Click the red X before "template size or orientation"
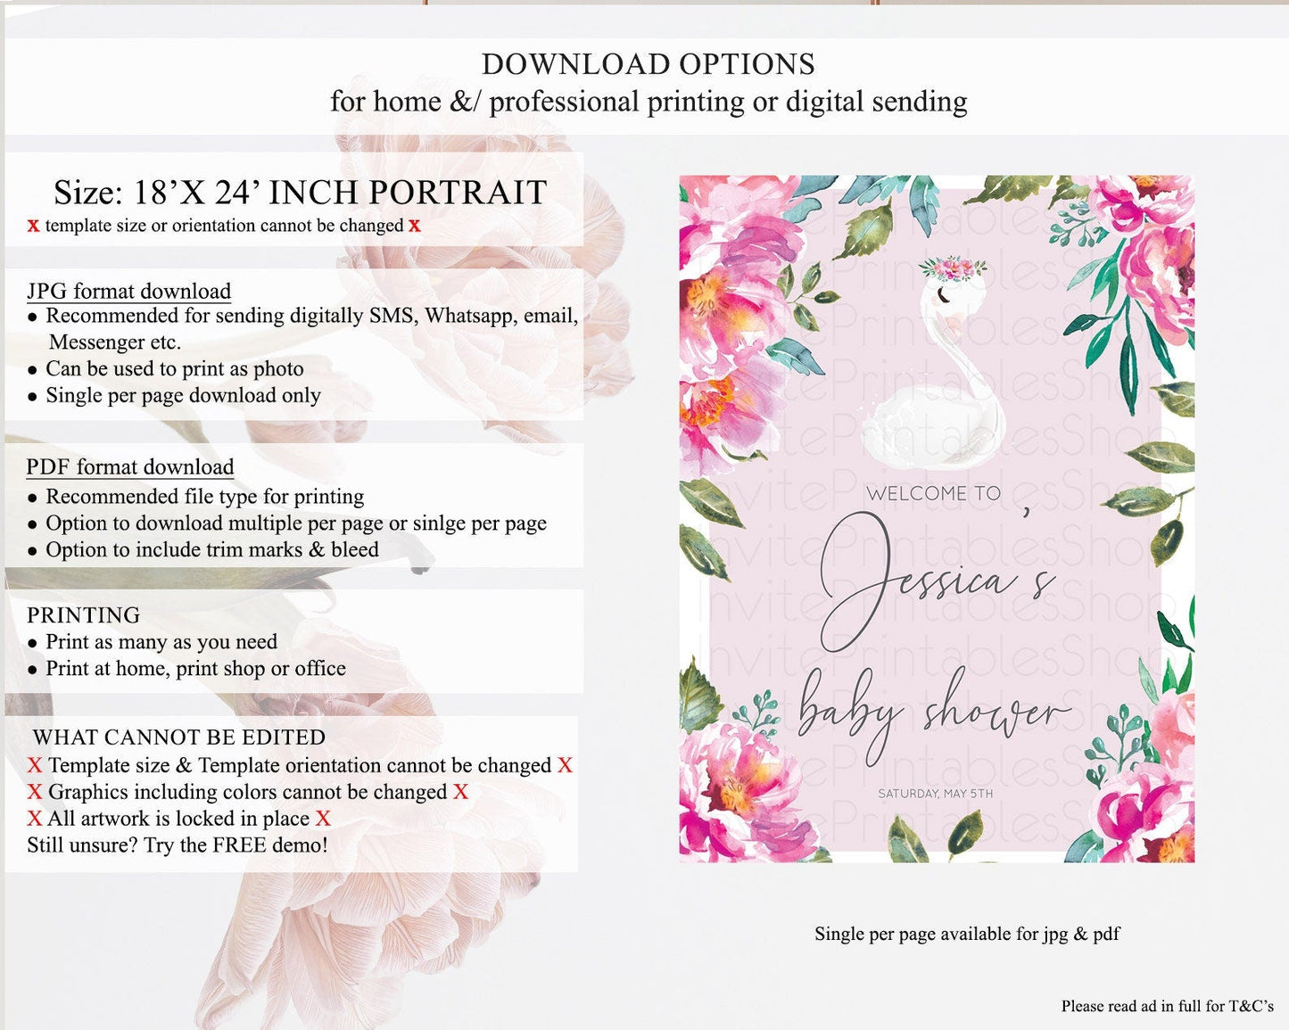 click(x=33, y=227)
